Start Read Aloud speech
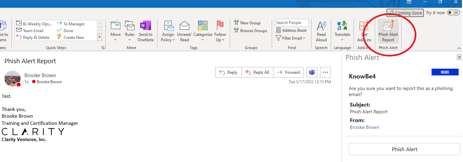The height and width of the screenshot is (162, 463). click(321, 31)
